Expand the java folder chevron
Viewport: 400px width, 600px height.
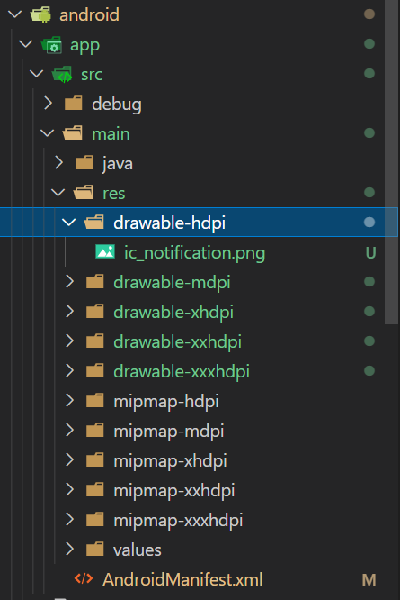click(x=58, y=162)
